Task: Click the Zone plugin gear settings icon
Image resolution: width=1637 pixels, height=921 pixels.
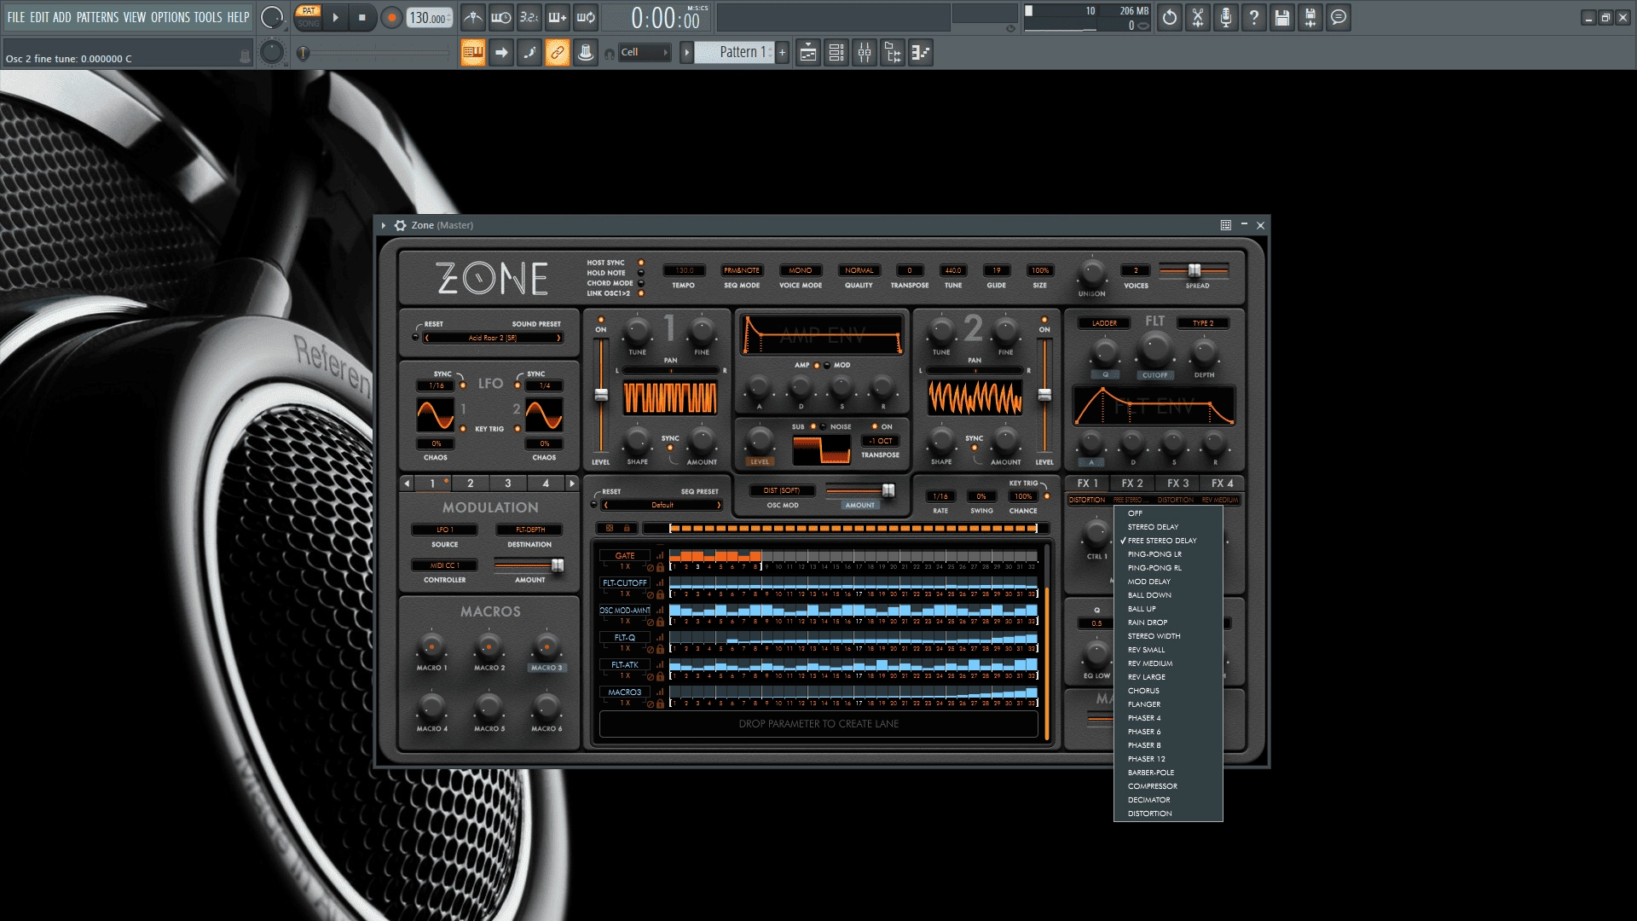Action: [400, 225]
